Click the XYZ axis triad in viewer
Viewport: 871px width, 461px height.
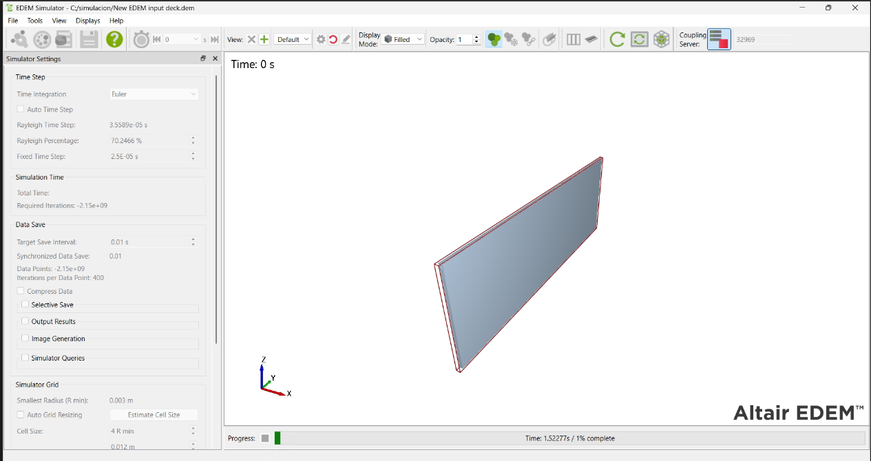[275, 376]
